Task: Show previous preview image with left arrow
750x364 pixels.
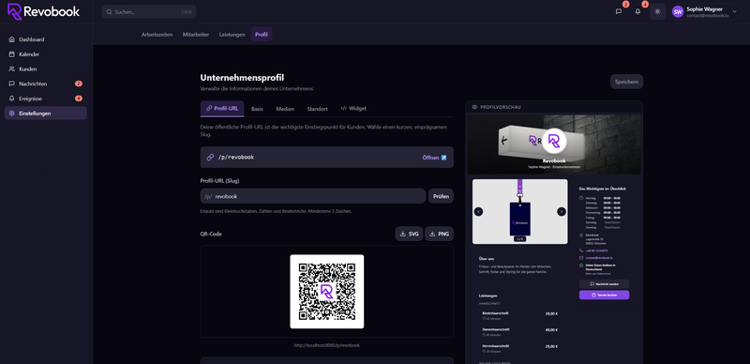Action: pyautogui.click(x=478, y=212)
